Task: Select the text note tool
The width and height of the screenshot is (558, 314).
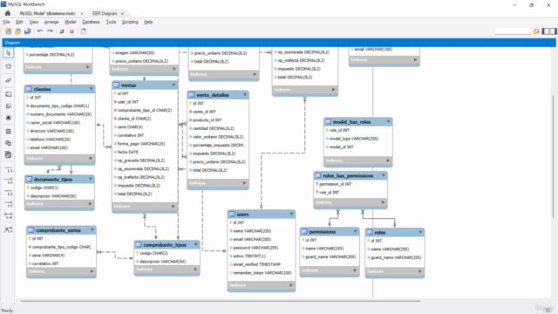Action: pyautogui.click(x=8, y=106)
